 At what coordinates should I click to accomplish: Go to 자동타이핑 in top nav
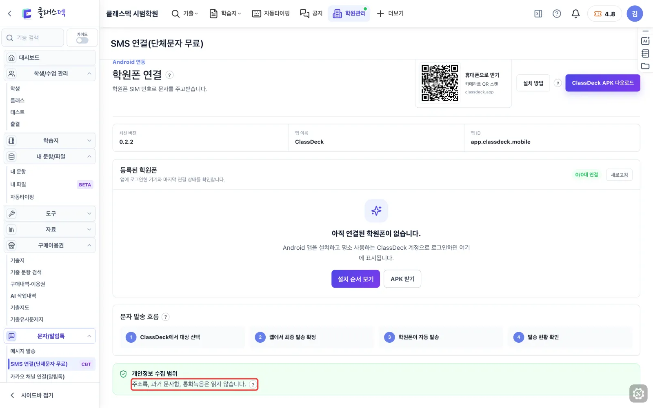coord(271,13)
